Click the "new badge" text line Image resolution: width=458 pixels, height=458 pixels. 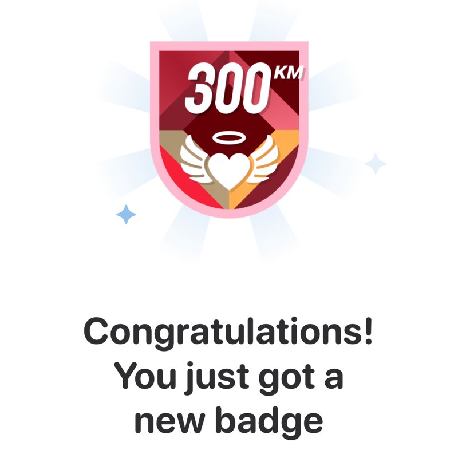[228, 420]
